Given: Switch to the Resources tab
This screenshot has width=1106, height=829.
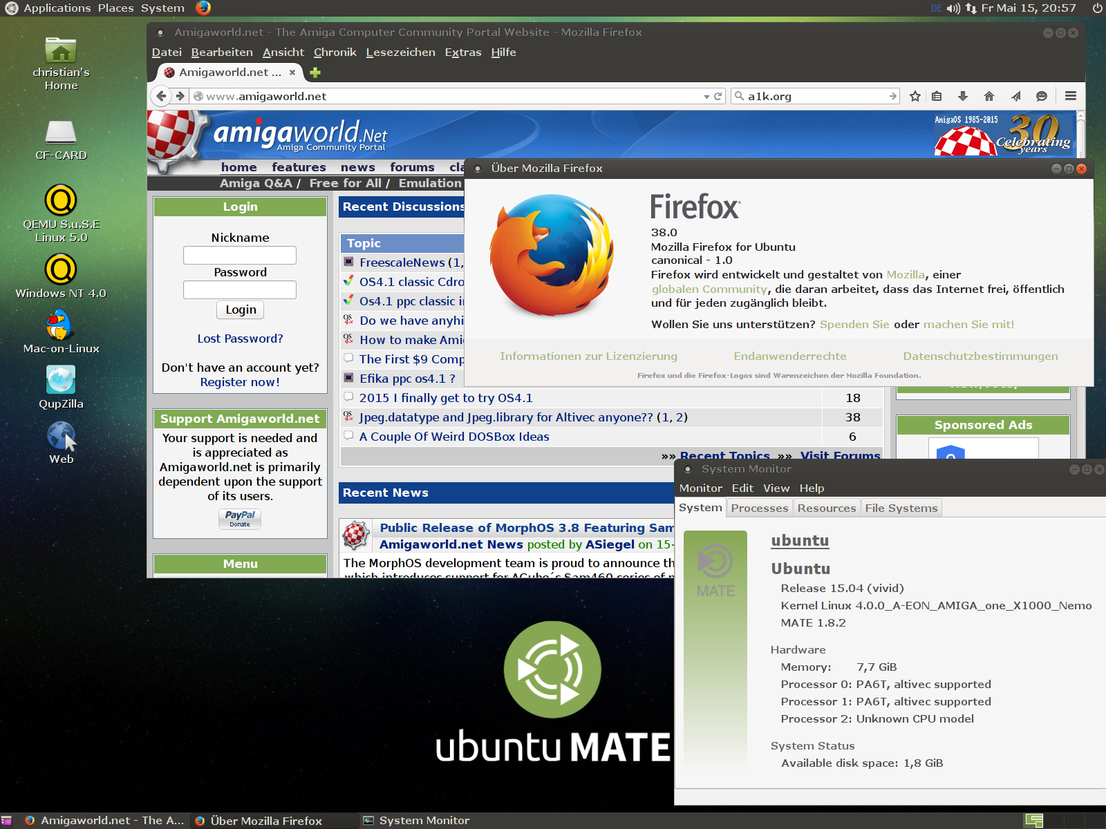Looking at the screenshot, I should 826,508.
